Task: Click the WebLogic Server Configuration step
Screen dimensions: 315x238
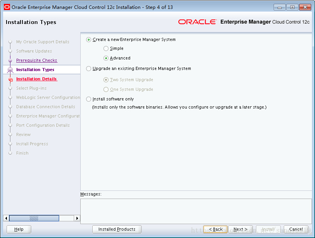Action: point(48,97)
